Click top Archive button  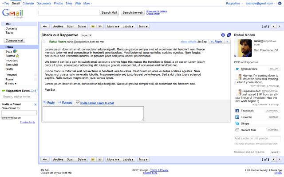[x=58, y=27]
